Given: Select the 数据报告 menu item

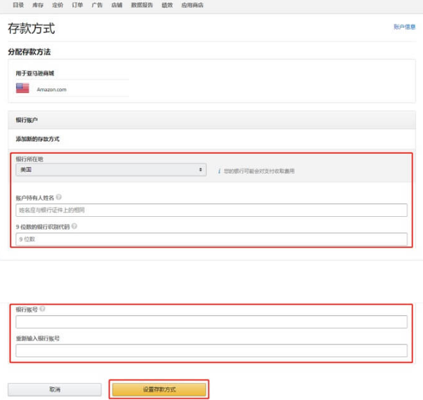Looking at the screenshot, I should (x=142, y=4).
